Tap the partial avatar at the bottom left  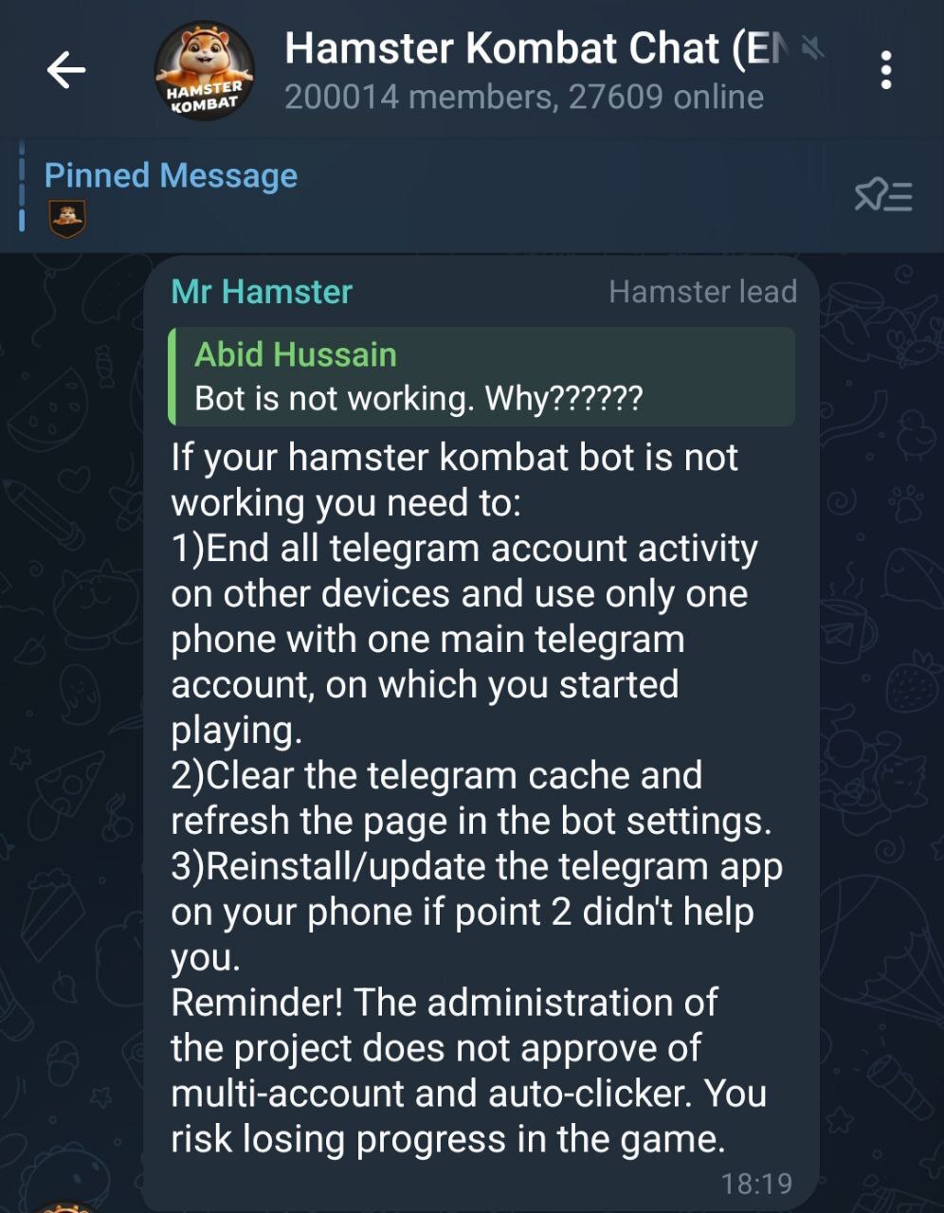[x=66, y=1206]
